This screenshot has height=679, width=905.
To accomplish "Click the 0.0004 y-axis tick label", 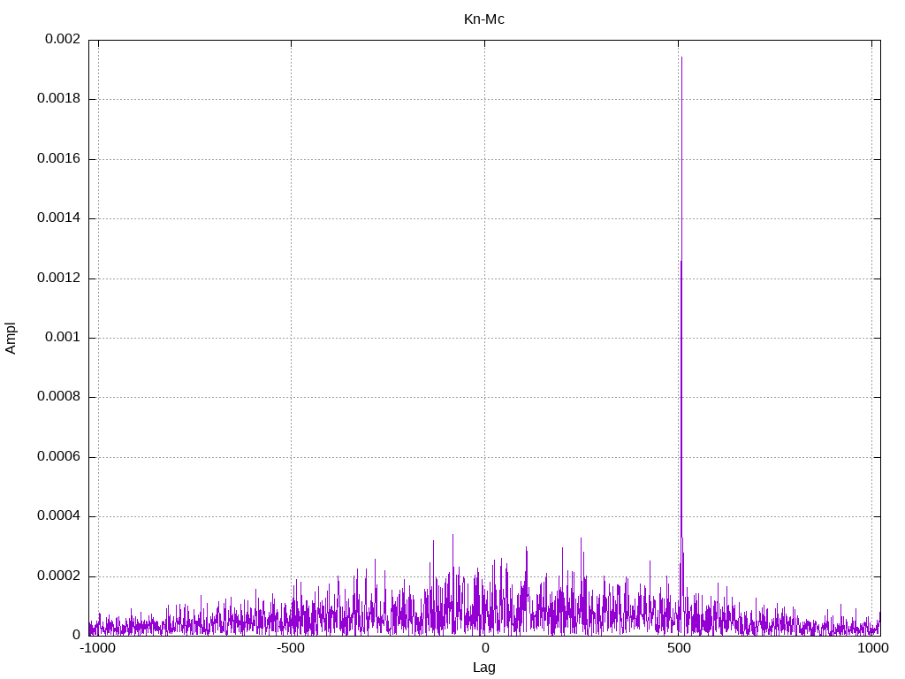I will click(x=58, y=516).
